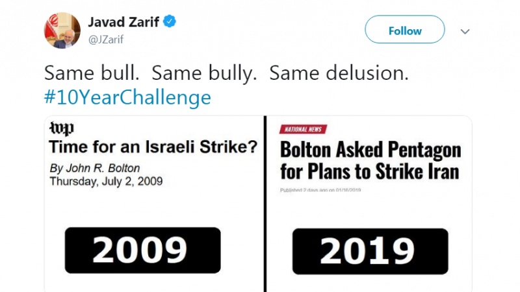520x292 pixels.
Task: Open the #10YearChallenge hashtag
Action: [127, 97]
